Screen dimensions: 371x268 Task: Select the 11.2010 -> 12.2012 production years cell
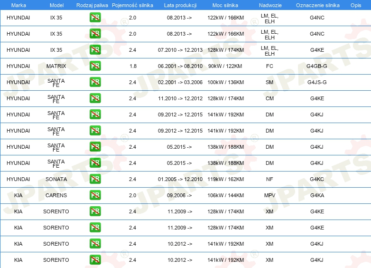(x=180, y=98)
